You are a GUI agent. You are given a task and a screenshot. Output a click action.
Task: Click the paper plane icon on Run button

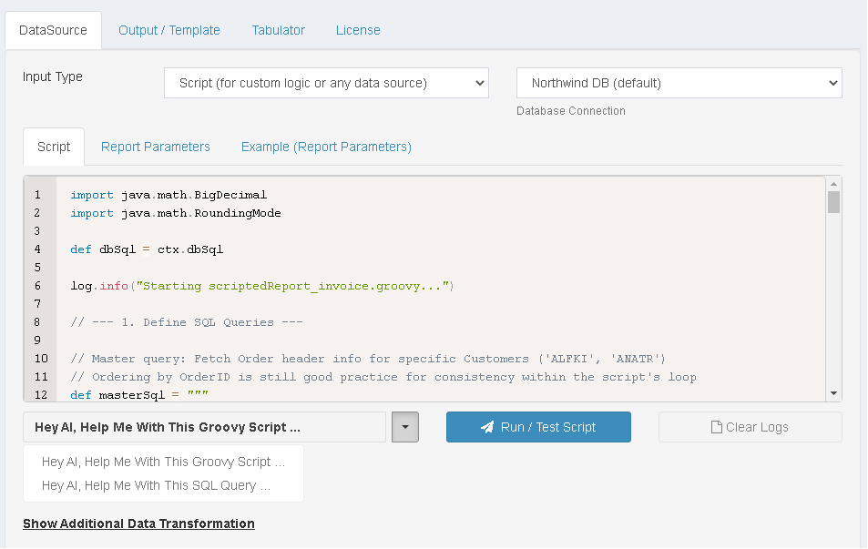coord(487,427)
